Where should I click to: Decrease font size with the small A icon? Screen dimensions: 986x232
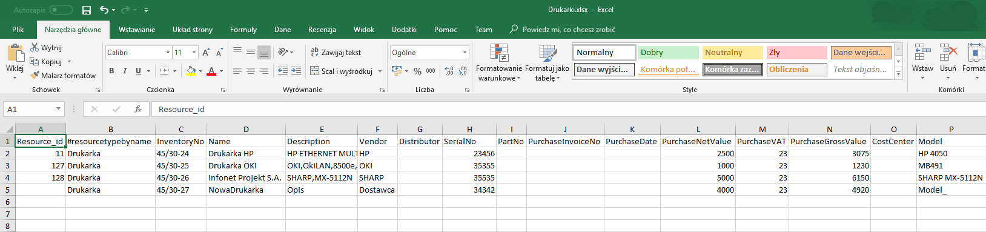point(219,53)
